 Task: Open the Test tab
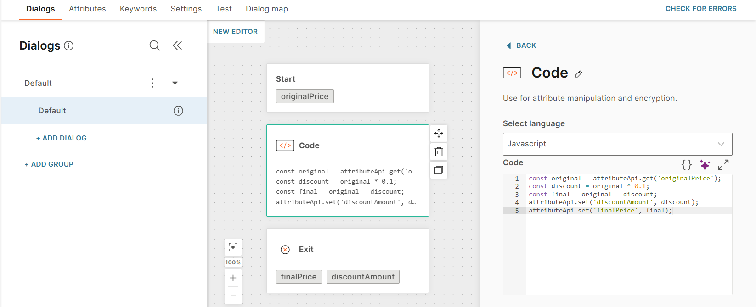(x=224, y=9)
